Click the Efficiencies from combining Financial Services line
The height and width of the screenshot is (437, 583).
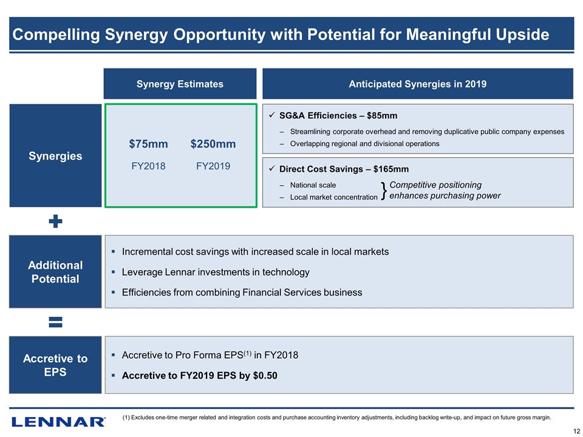pyautogui.click(x=242, y=293)
